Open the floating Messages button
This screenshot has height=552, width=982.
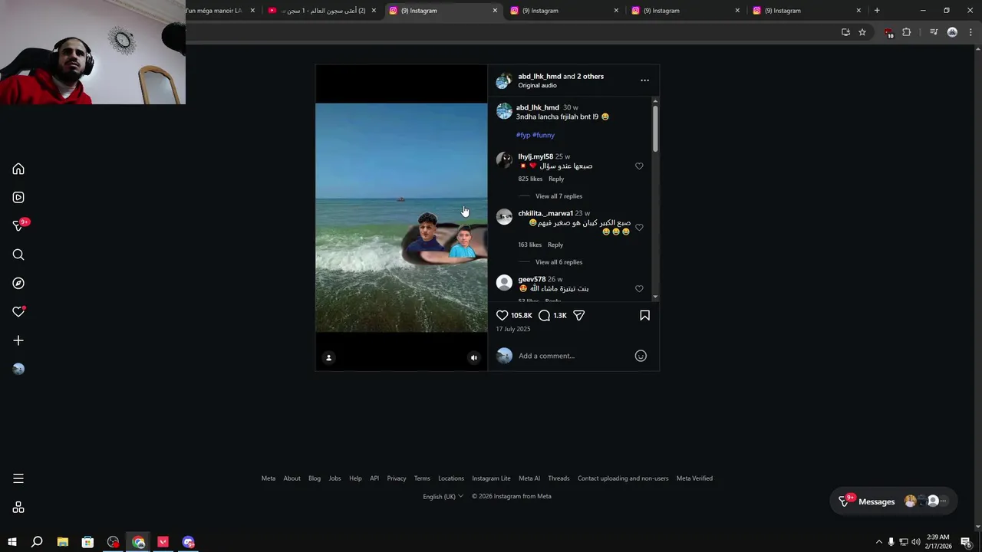pos(894,501)
